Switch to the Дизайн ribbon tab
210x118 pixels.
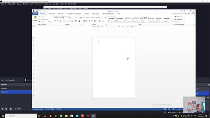pyautogui.click(x=61, y=14)
